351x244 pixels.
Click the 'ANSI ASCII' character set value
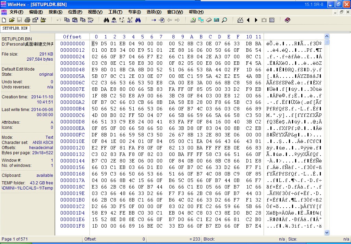[x=43, y=142]
